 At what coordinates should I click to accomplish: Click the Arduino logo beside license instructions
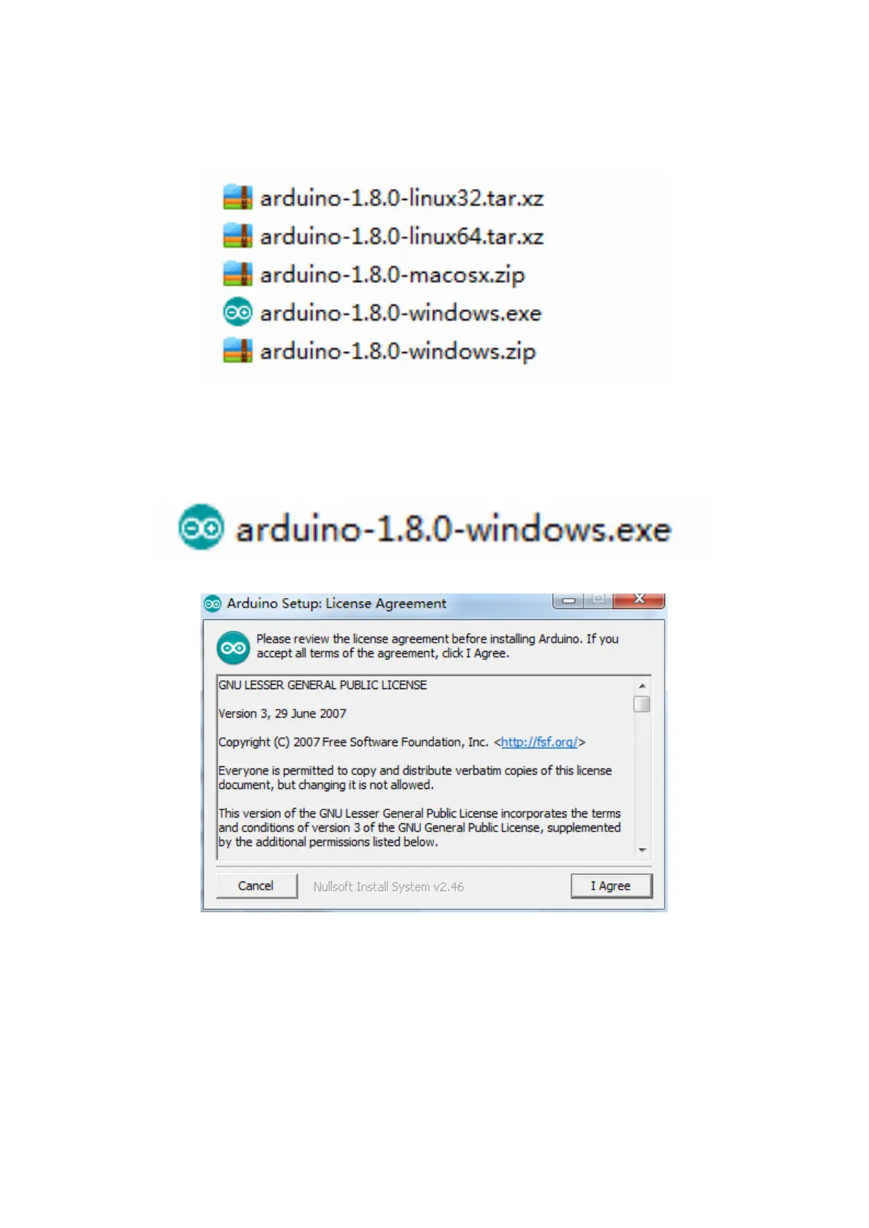pyautogui.click(x=233, y=648)
